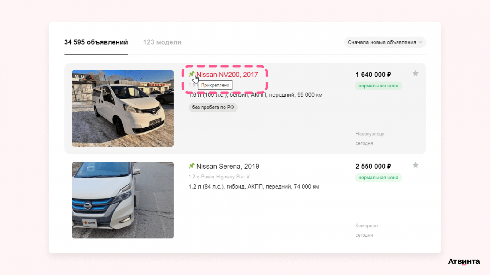Open the "Сначала новые объявления" sort dropdown

(x=382, y=42)
